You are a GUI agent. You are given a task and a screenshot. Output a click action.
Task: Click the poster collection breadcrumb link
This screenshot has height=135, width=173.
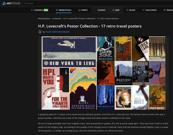point(91,18)
